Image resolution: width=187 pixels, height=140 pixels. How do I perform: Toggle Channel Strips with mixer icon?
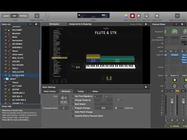(177, 16)
